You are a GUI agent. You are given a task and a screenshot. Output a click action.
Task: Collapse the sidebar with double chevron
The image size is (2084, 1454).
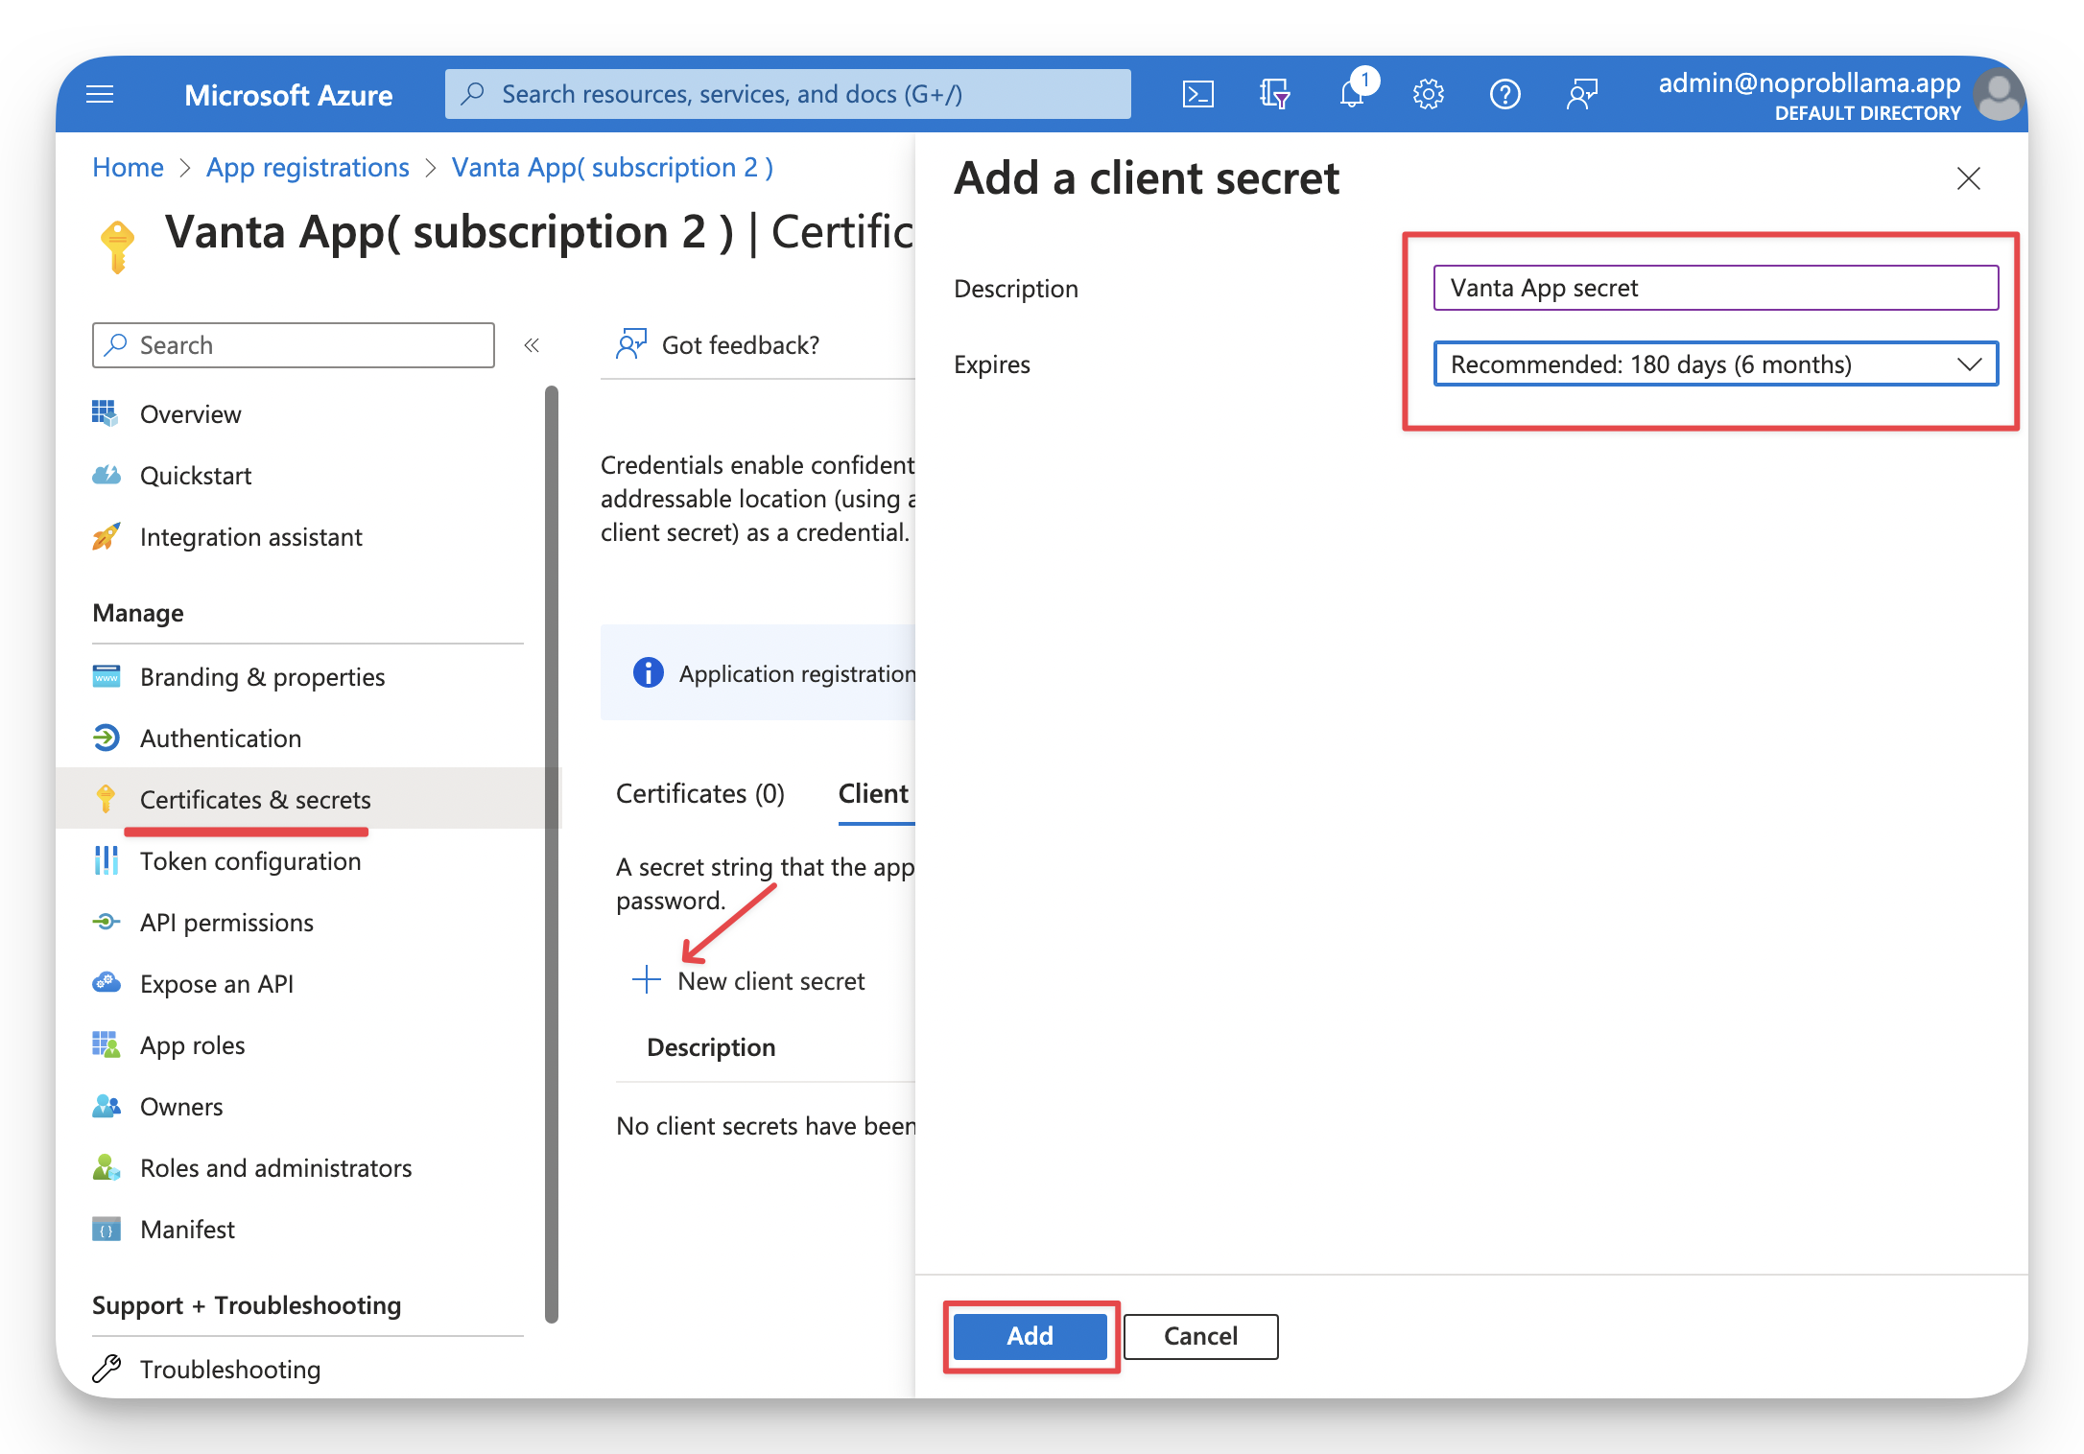pos(532,345)
